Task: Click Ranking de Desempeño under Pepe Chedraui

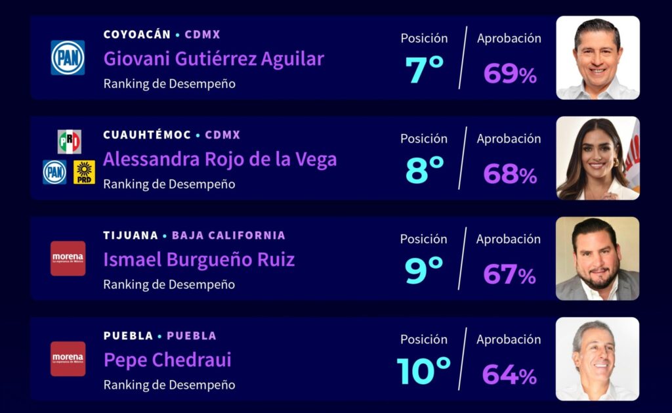Action: coord(169,385)
